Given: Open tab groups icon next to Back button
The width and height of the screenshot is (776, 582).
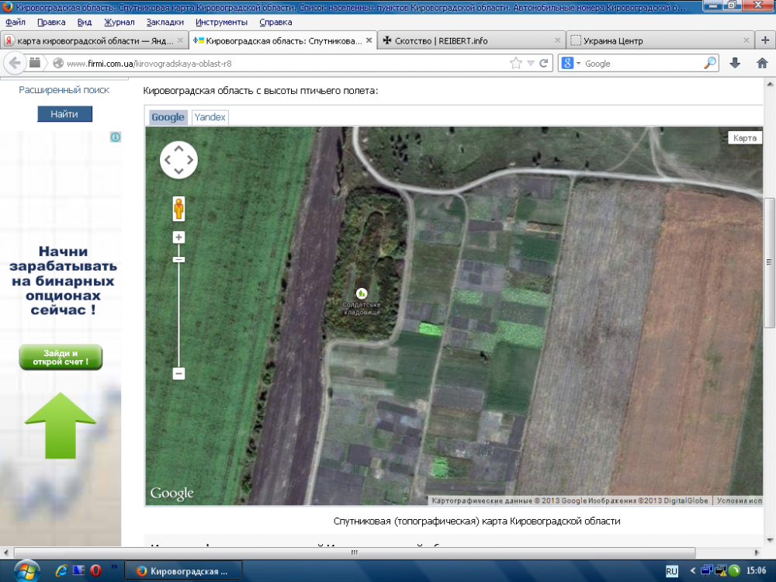Looking at the screenshot, I should tap(35, 63).
